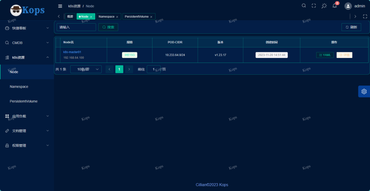The height and width of the screenshot is (191, 370).
Task: Expand the CMDB menu
Action: tap(27, 43)
